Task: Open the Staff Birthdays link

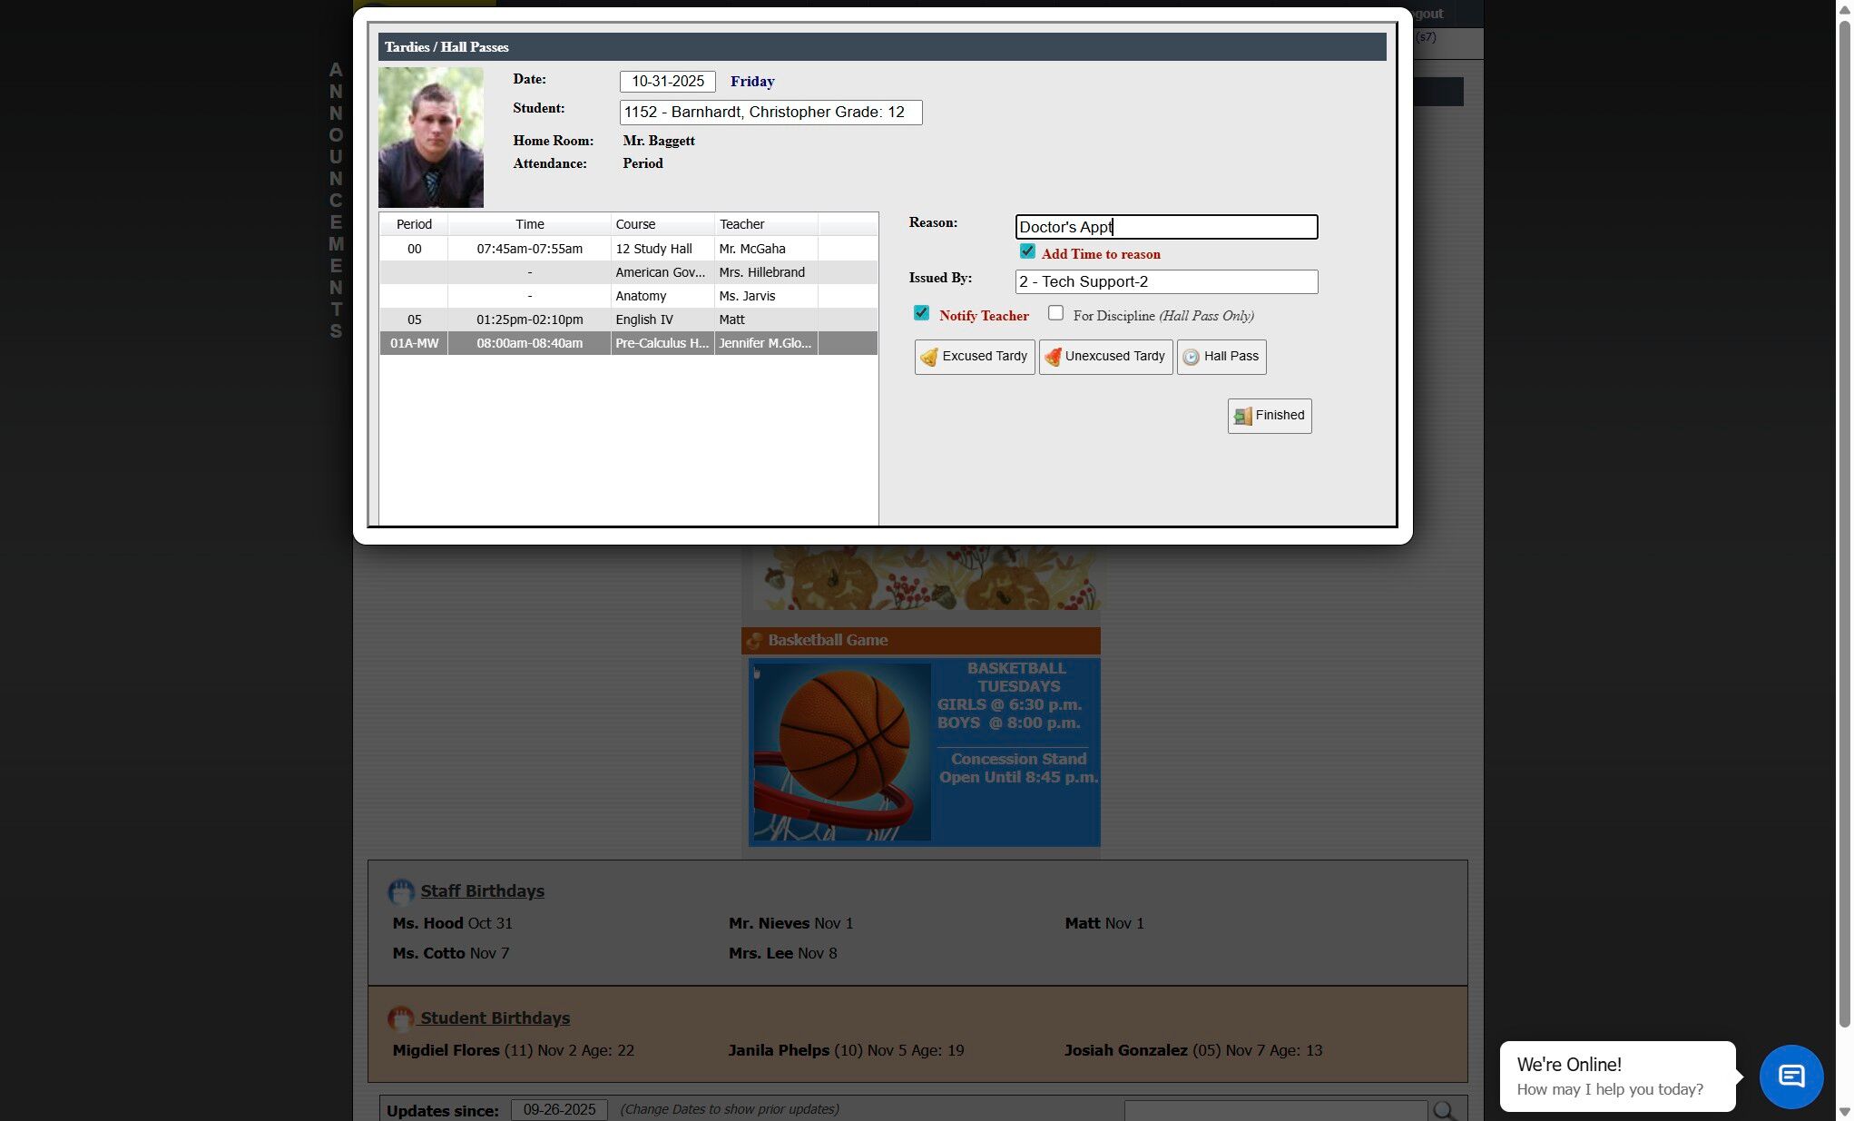Action: pos(482,891)
